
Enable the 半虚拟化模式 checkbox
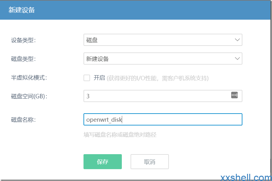click(87, 78)
